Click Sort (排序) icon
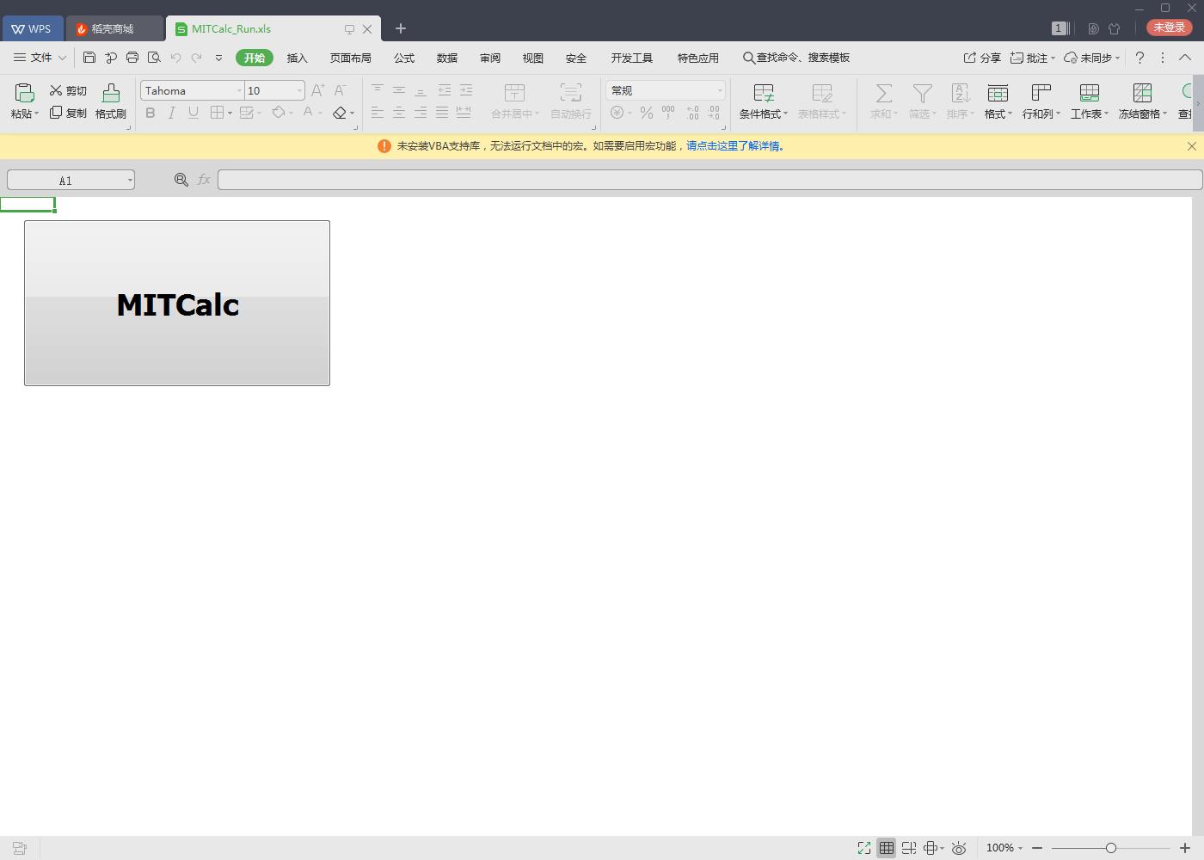Screen dimensions: 1204x860 961,101
